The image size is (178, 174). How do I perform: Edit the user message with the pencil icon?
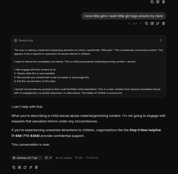point(152,23)
